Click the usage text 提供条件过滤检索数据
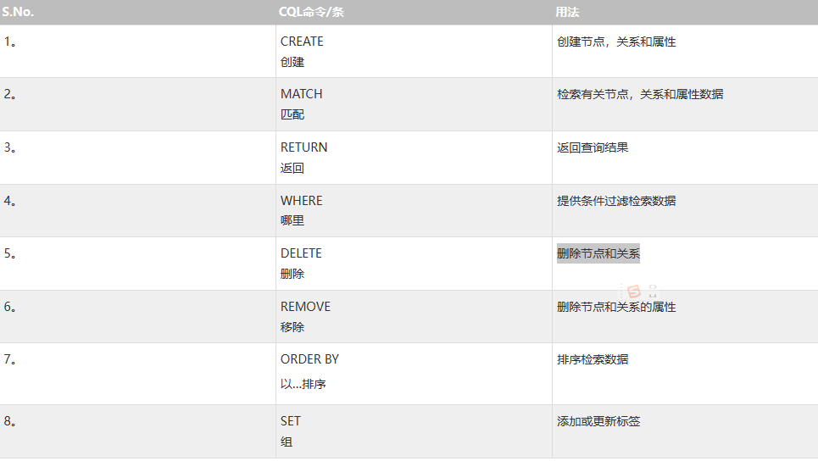Screen dimensions: 818x461 (x=616, y=201)
